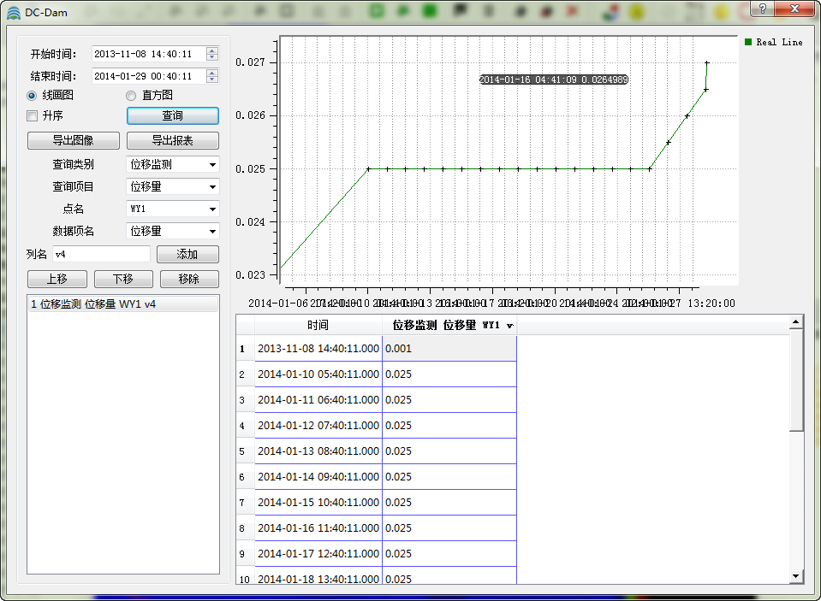Click the 时间 column header
Image resolution: width=821 pixels, height=601 pixels.
[x=318, y=326]
